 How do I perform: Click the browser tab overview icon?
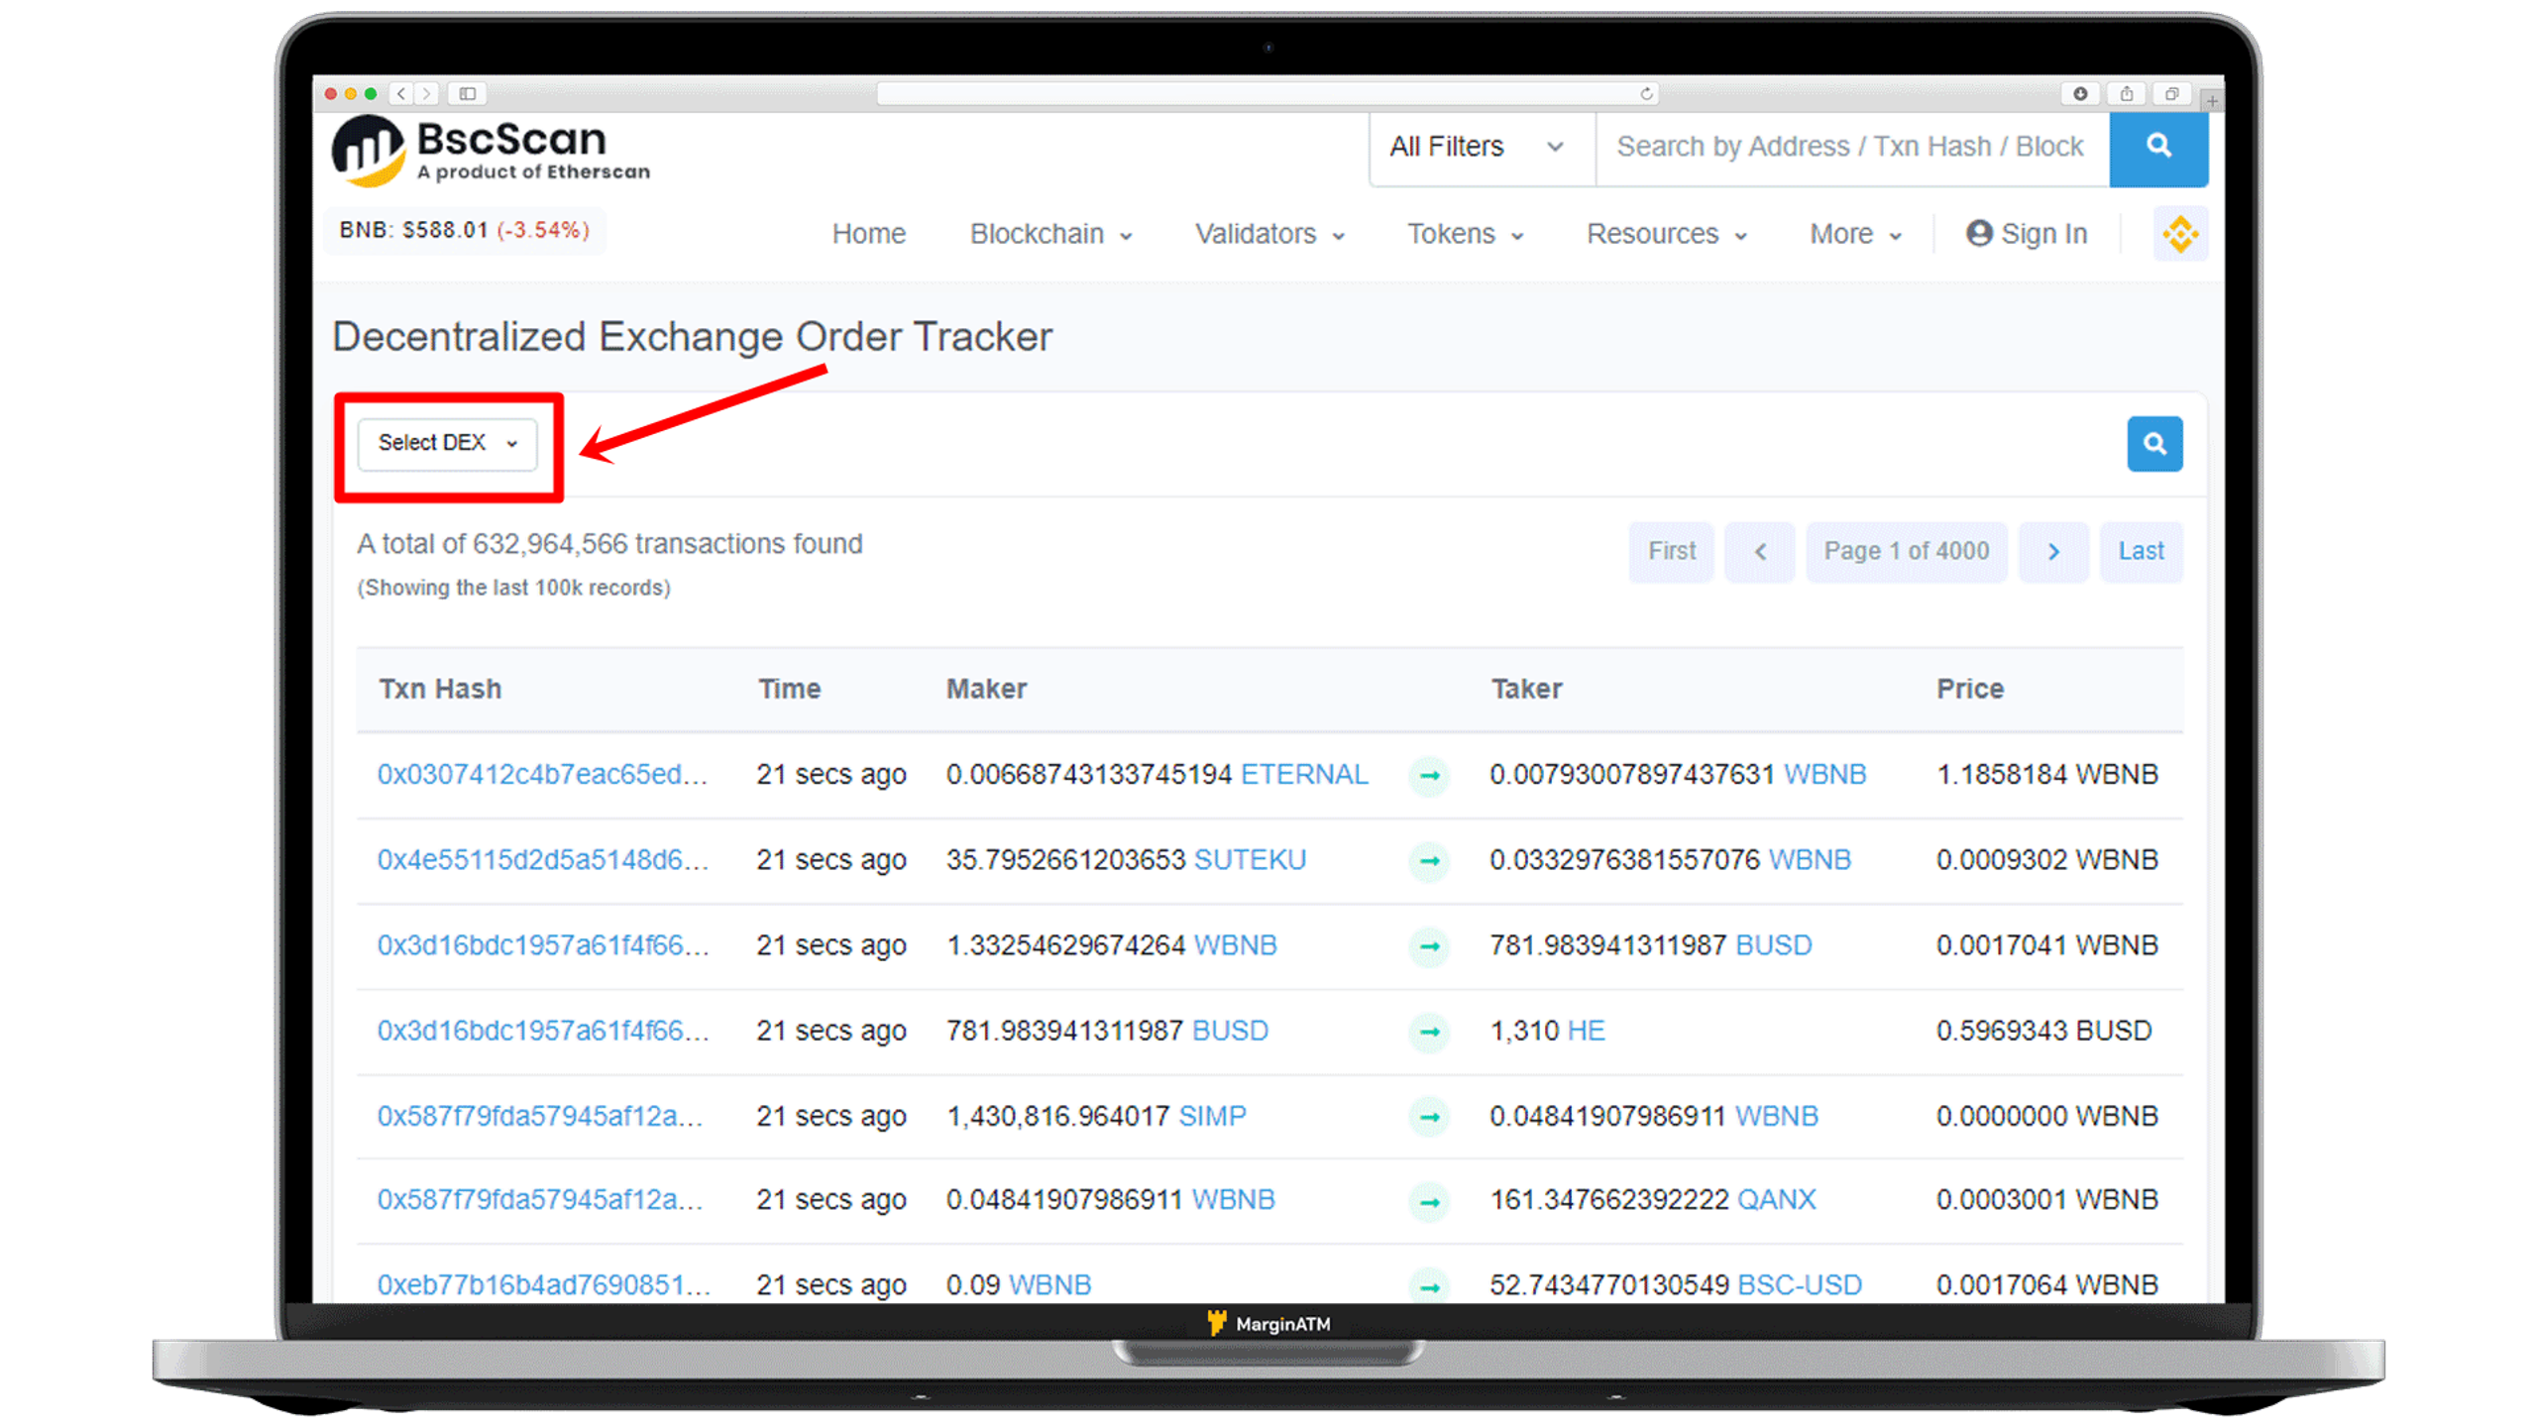(x=2170, y=93)
